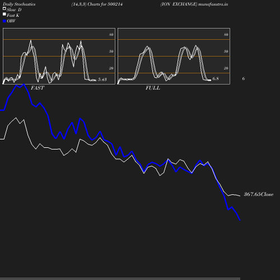Click the FULL stochastic chart panel
The width and height of the screenshot is (280, 280).
(174, 56)
